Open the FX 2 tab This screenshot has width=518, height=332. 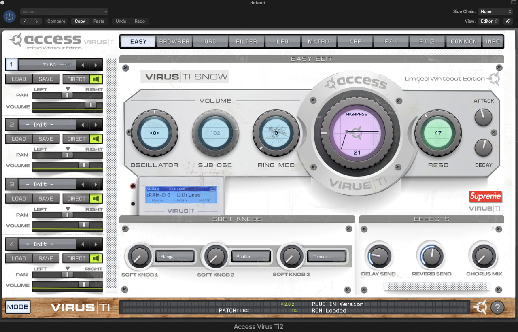click(x=427, y=41)
